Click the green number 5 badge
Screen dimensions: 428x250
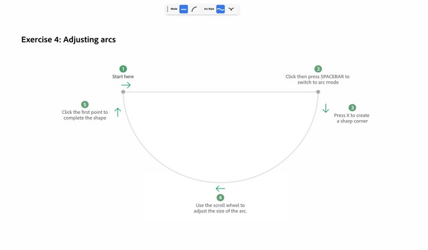coord(85,105)
